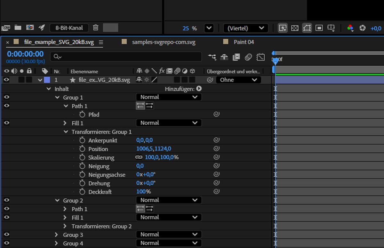This screenshot has height=248, width=384.
Task: Open composition mini-flowchart icon
Action: (212, 57)
